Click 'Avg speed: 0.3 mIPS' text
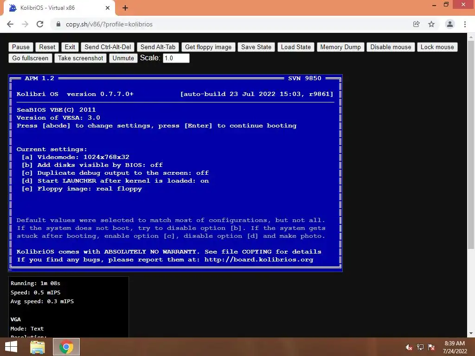Viewport: 475px width, 356px height. (x=42, y=301)
